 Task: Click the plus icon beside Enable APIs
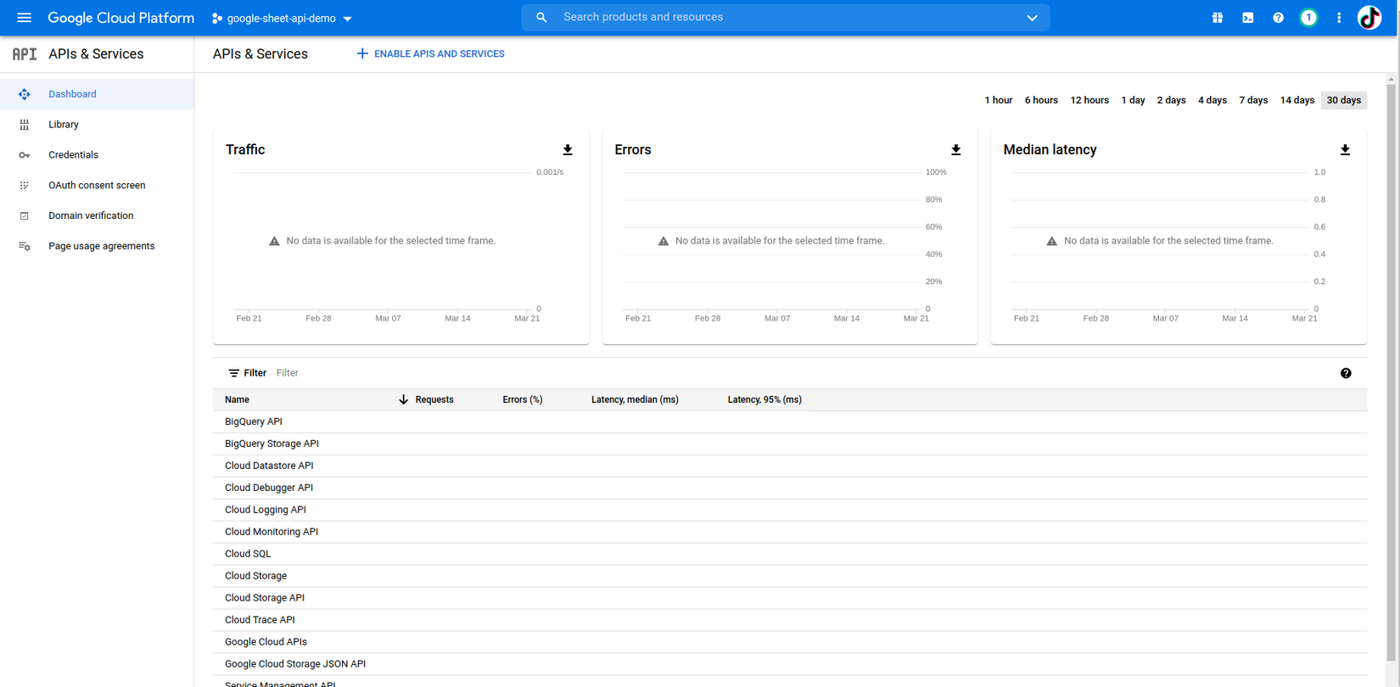tap(362, 53)
